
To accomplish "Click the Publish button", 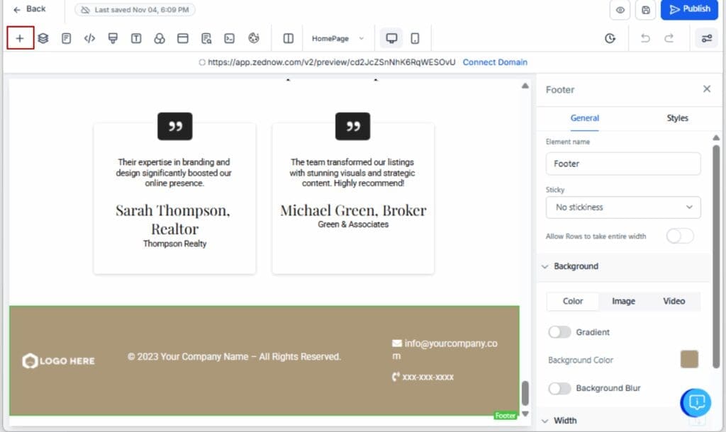I will 688,10.
